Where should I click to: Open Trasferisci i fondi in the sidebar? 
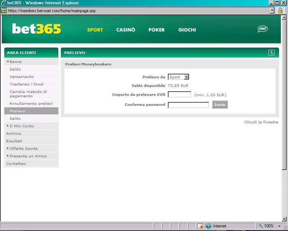click(31, 84)
